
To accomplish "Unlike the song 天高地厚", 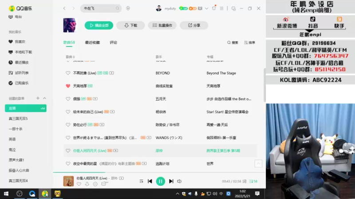I will [68, 86].
